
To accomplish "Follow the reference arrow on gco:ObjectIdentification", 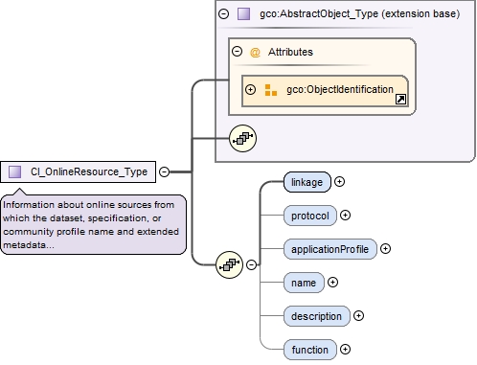I will [400, 100].
